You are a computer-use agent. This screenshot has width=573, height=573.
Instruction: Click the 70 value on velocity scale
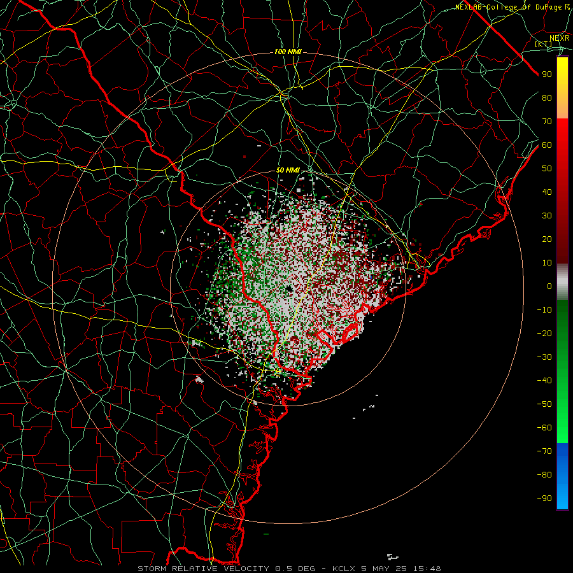(547, 122)
